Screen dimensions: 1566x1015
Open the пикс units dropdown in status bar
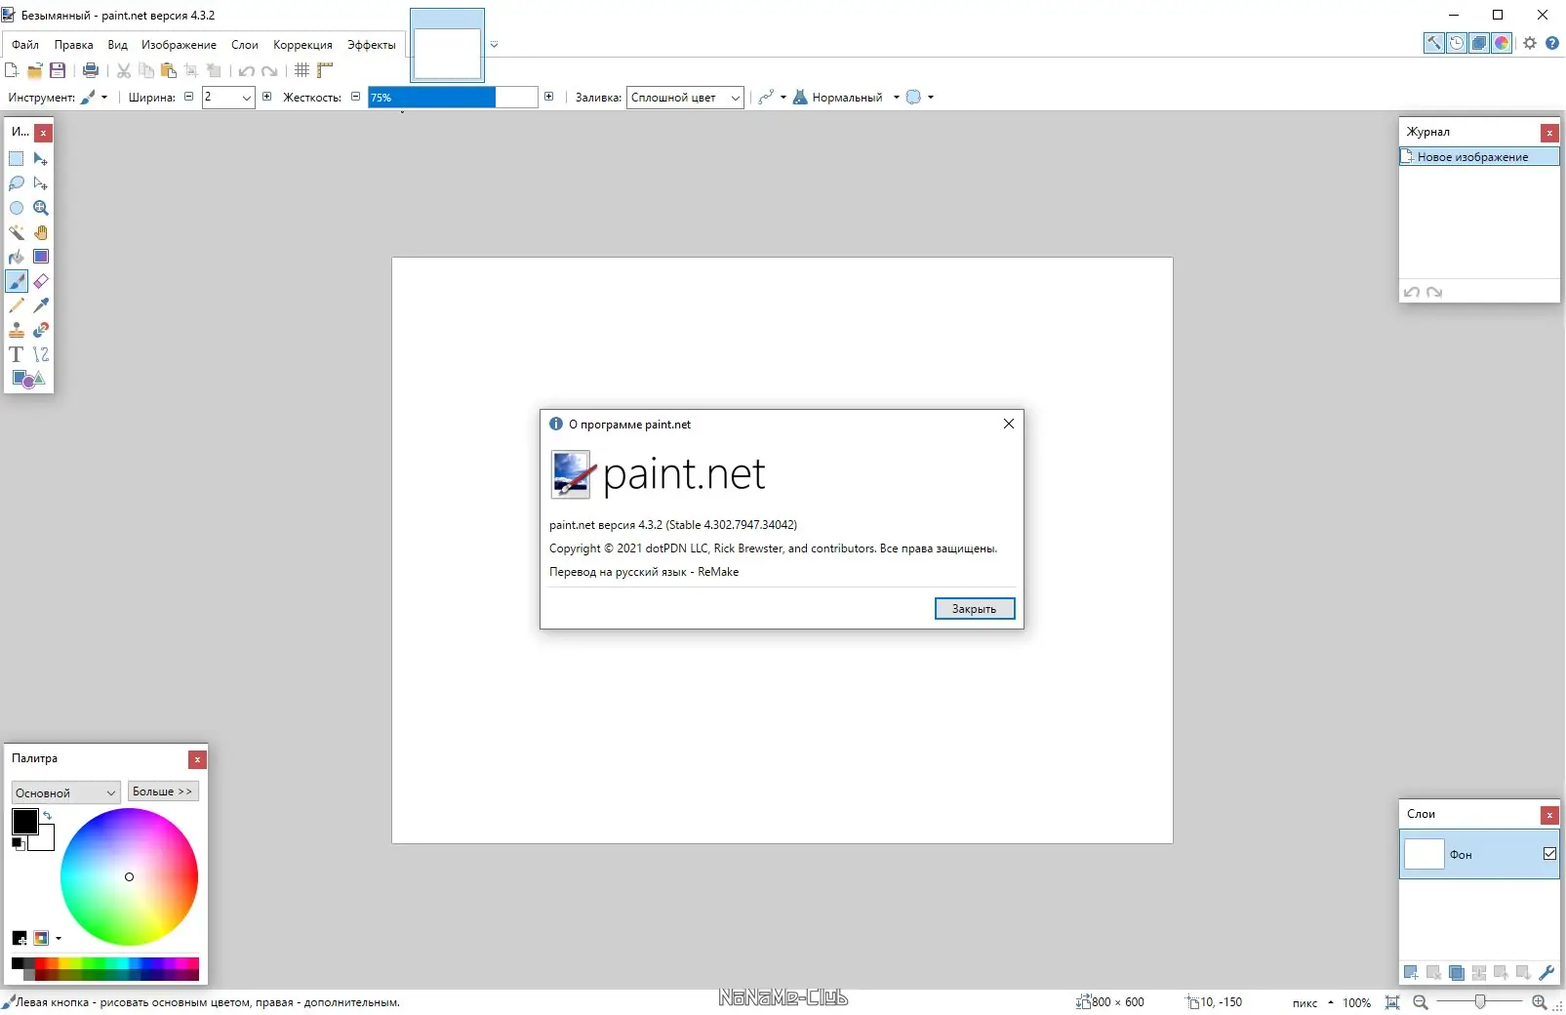pyautogui.click(x=1313, y=1002)
